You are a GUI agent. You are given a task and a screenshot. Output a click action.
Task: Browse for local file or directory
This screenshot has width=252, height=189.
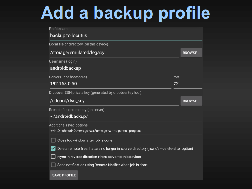(192, 53)
